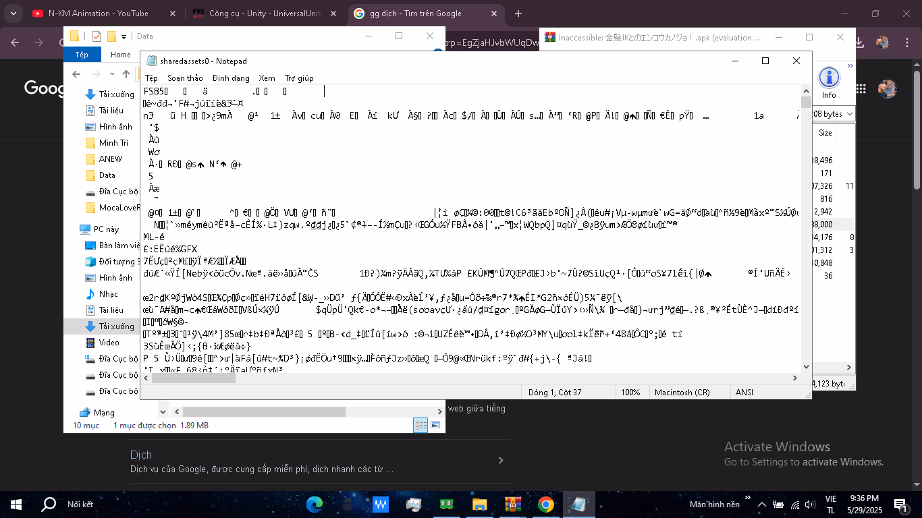Open the performance monitor taskbar icon
Screen dimensions: 922x518
(x=414, y=504)
